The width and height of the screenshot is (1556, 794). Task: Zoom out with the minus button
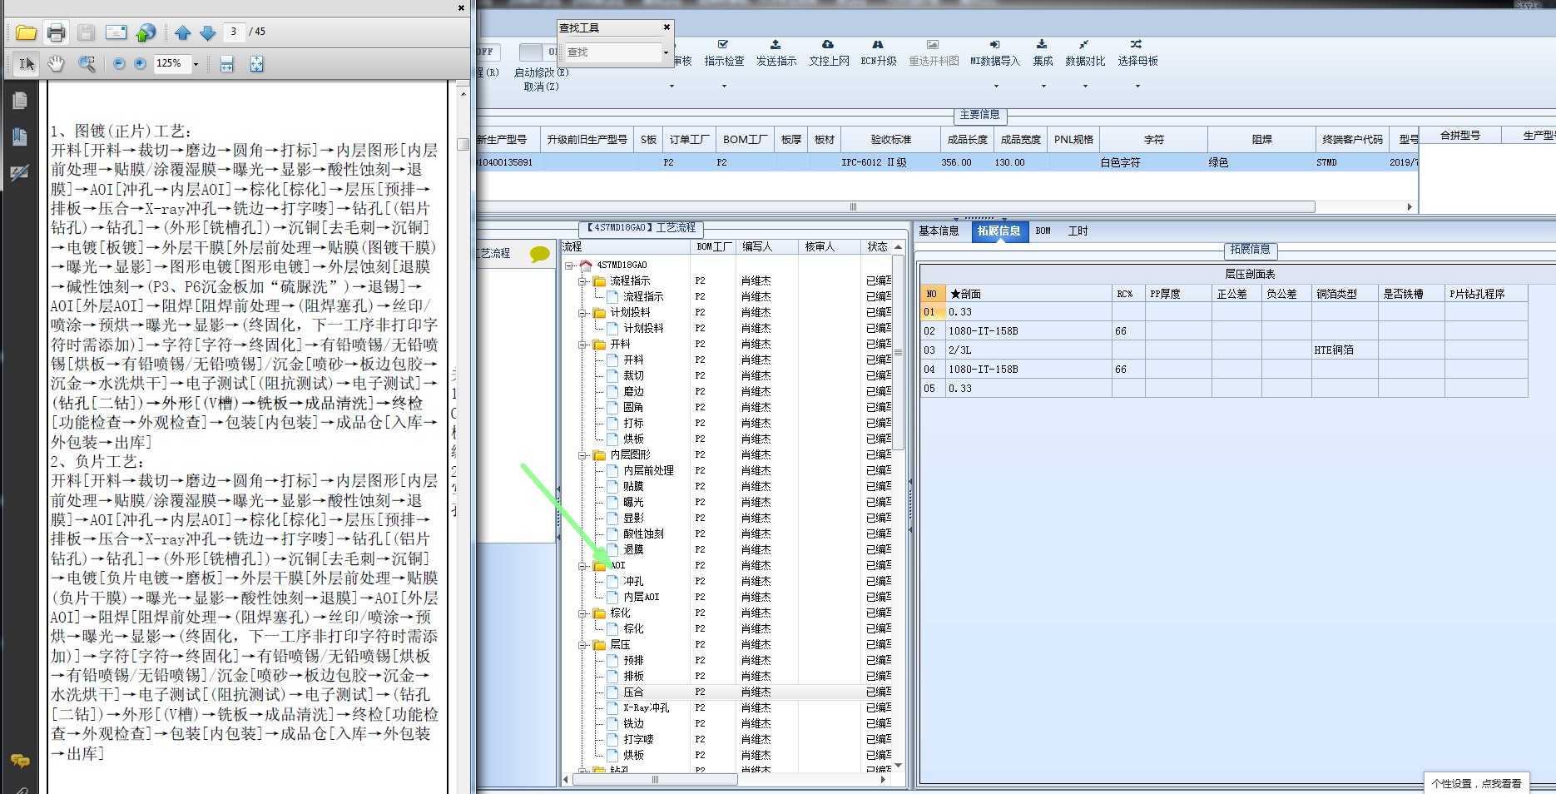119,63
